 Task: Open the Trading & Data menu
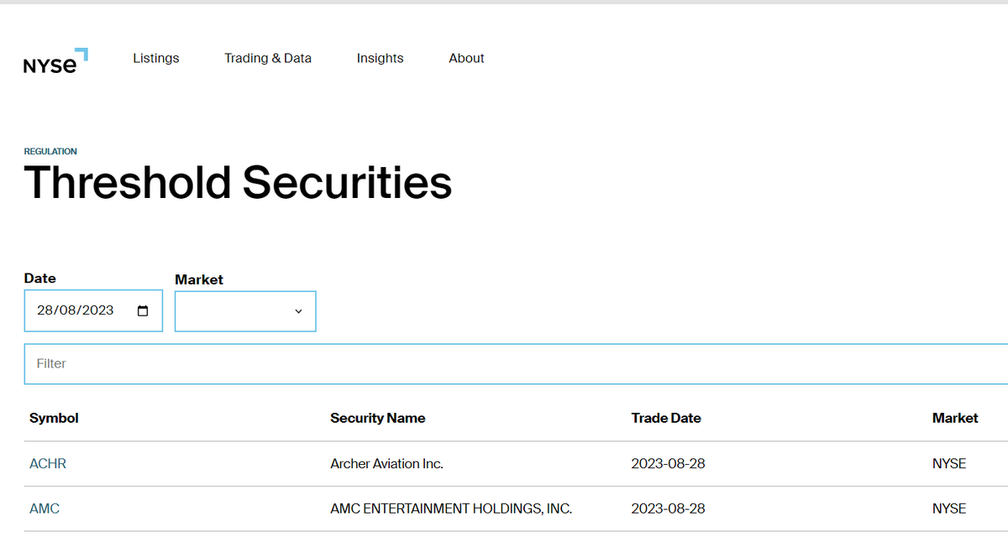click(x=268, y=58)
